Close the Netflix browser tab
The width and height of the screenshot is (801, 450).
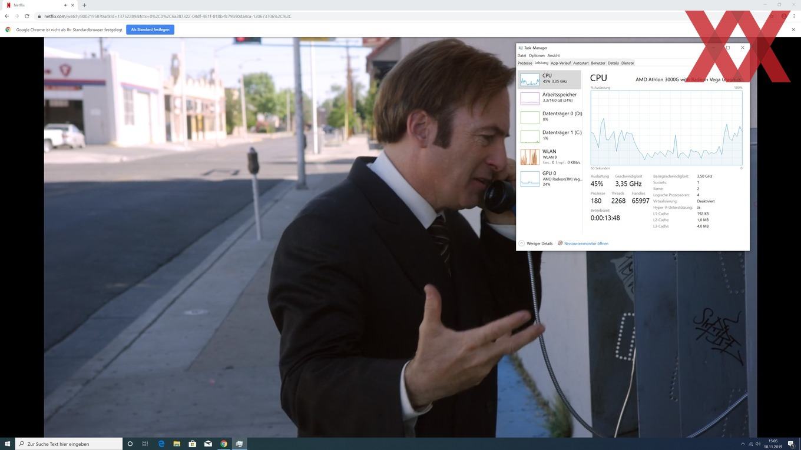pos(72,5)
